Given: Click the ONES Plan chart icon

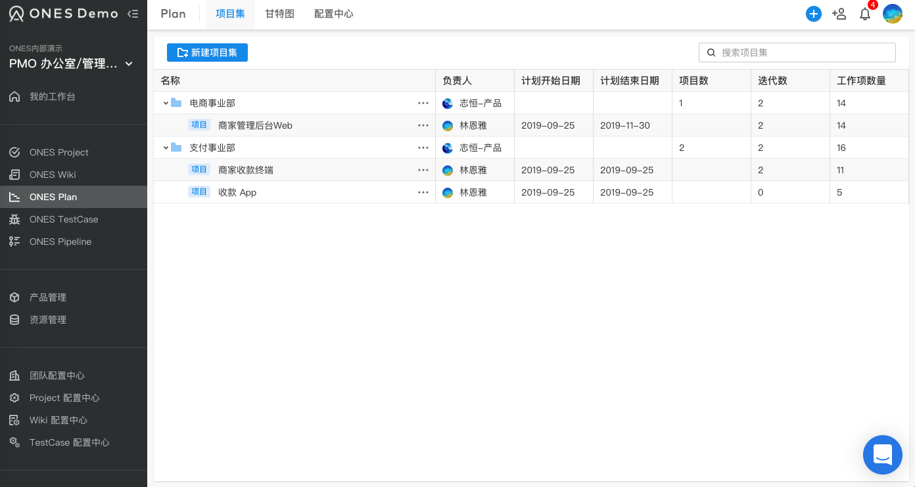Looking at the screenshot, I should [x=14, y=197].
